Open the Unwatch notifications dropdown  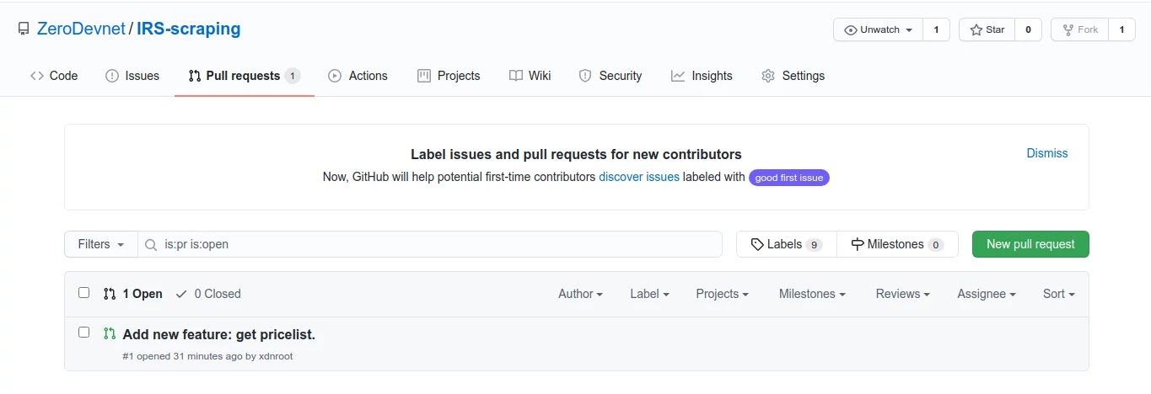tap(879, 29)
